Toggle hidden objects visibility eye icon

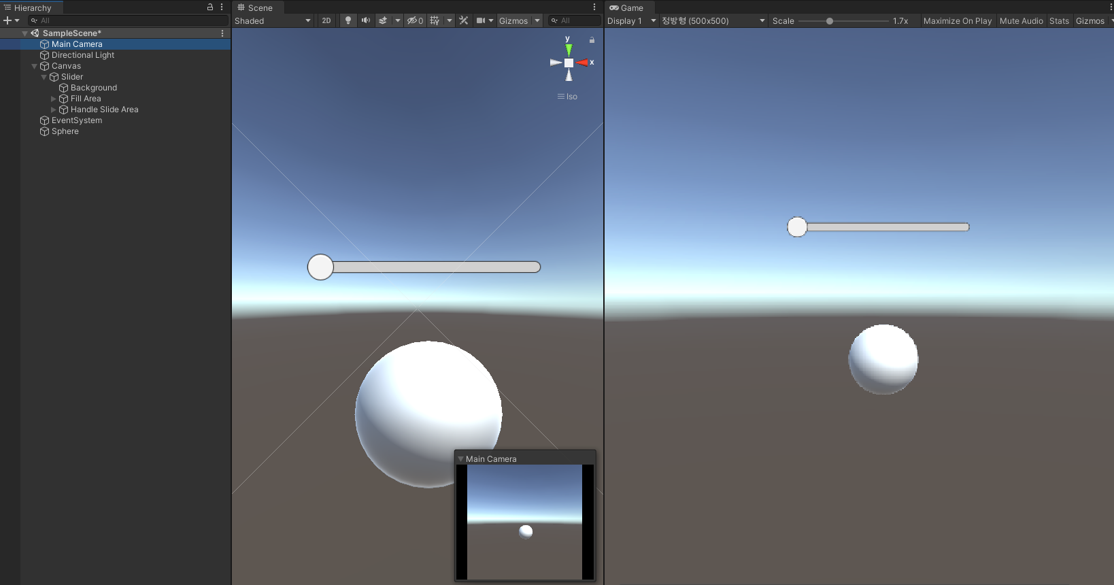point(415,20)
